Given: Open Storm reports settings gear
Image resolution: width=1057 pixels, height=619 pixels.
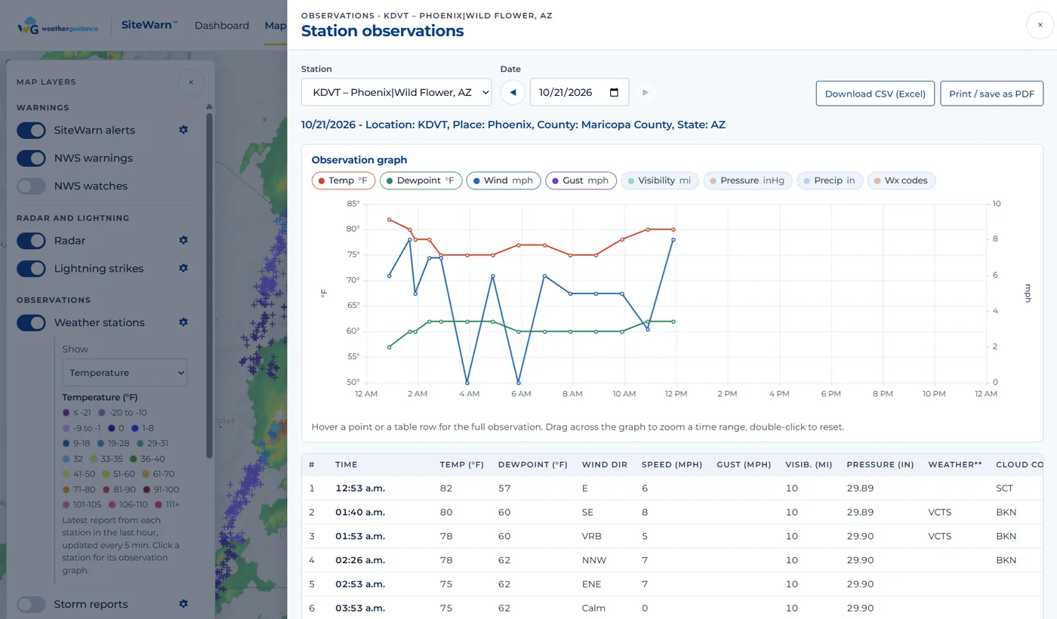Looking at the screenshot, I should 183,604.
